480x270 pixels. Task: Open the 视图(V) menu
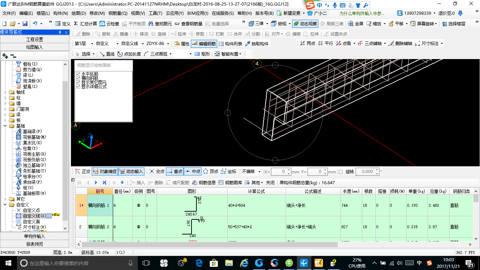tap(138, 13)
